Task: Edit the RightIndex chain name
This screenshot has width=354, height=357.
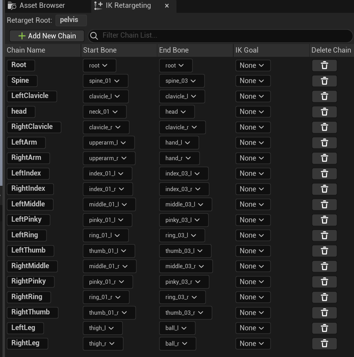Action: point(30,189)
